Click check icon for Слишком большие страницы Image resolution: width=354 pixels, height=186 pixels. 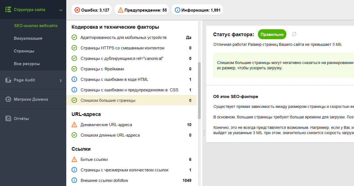point(74,100)
